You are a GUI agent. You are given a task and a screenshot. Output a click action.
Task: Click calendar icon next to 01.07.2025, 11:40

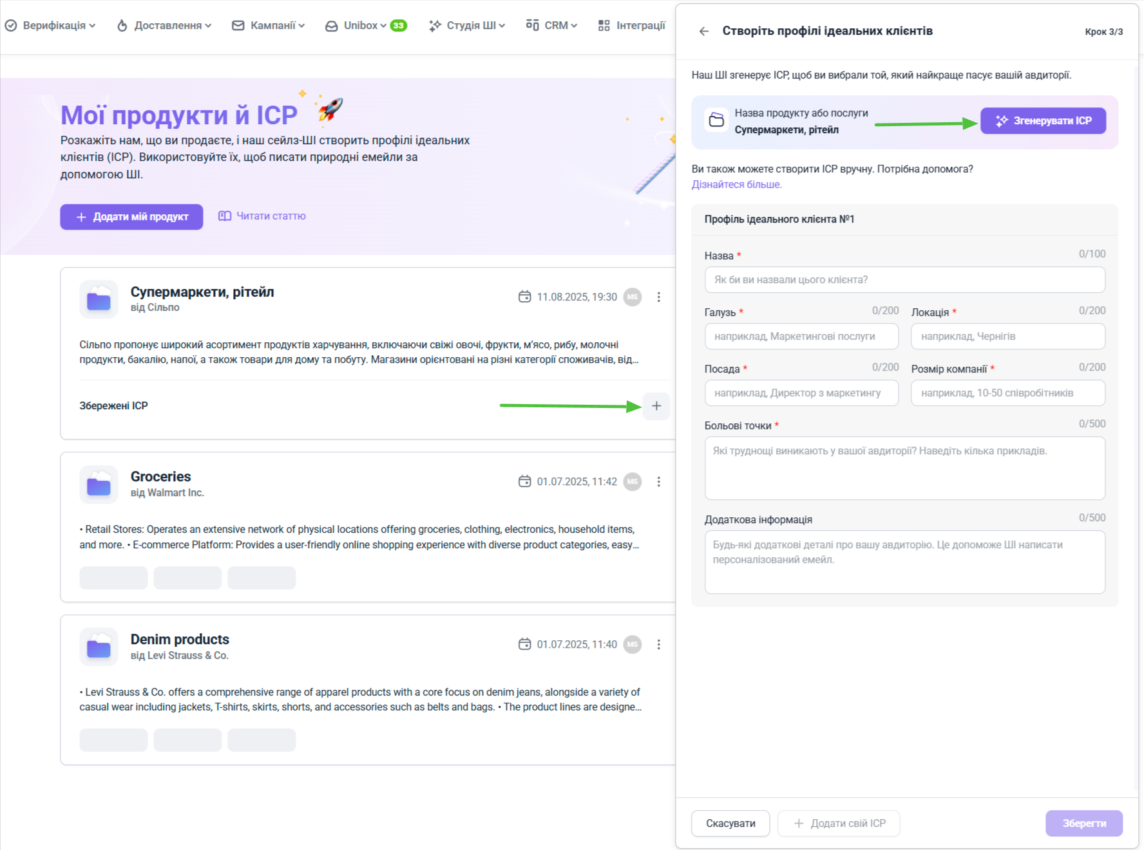click(x=525, y=644)
